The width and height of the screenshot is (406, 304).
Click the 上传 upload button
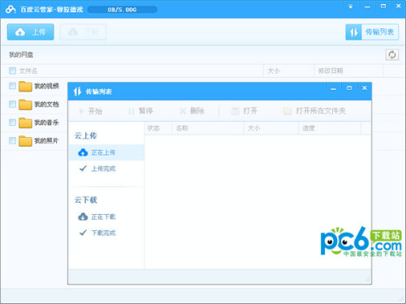tap(31, 32)
